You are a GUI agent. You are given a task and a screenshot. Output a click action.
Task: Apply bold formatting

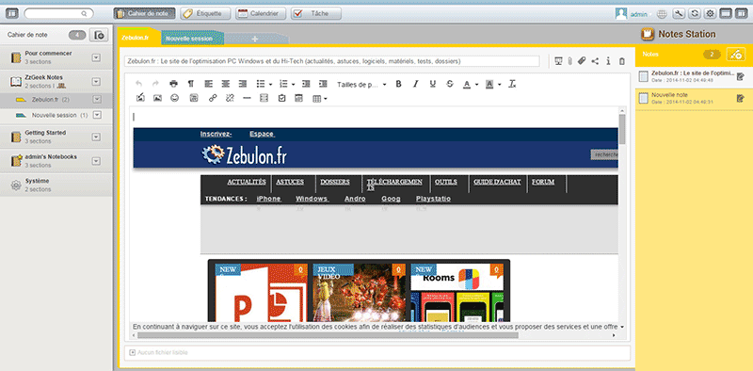coord(398,84)
